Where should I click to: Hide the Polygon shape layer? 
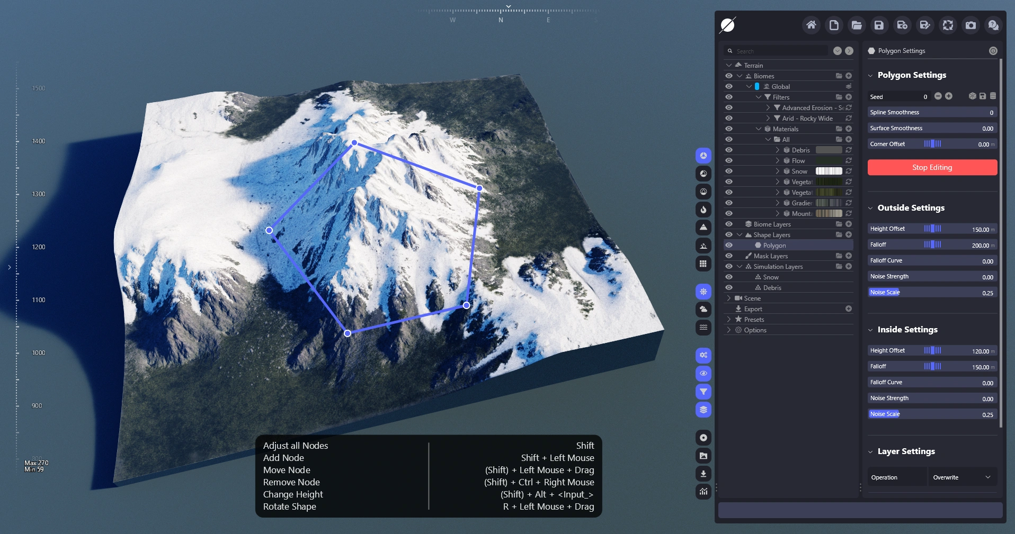tap(729, 246)
